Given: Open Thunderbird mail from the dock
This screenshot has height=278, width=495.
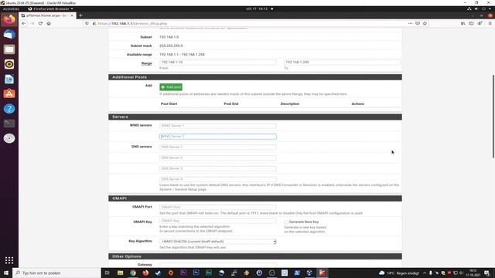Looking at the screenshot, I should click(9, 34).
